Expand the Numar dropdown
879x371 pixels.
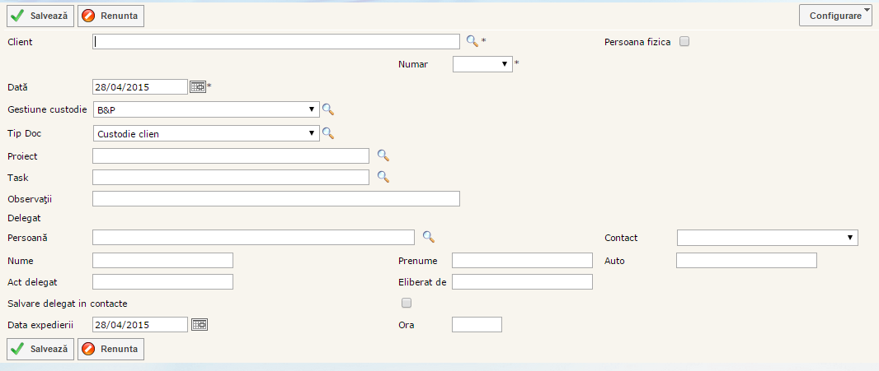pyautogui.click(x=482, y=63)
